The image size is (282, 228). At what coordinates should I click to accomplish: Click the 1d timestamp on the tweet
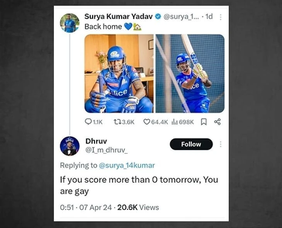click(x=209, y=17)
